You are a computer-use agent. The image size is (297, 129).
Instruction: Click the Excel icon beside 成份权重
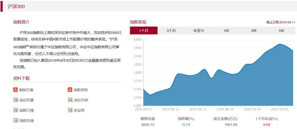click(x=16, y=100)
